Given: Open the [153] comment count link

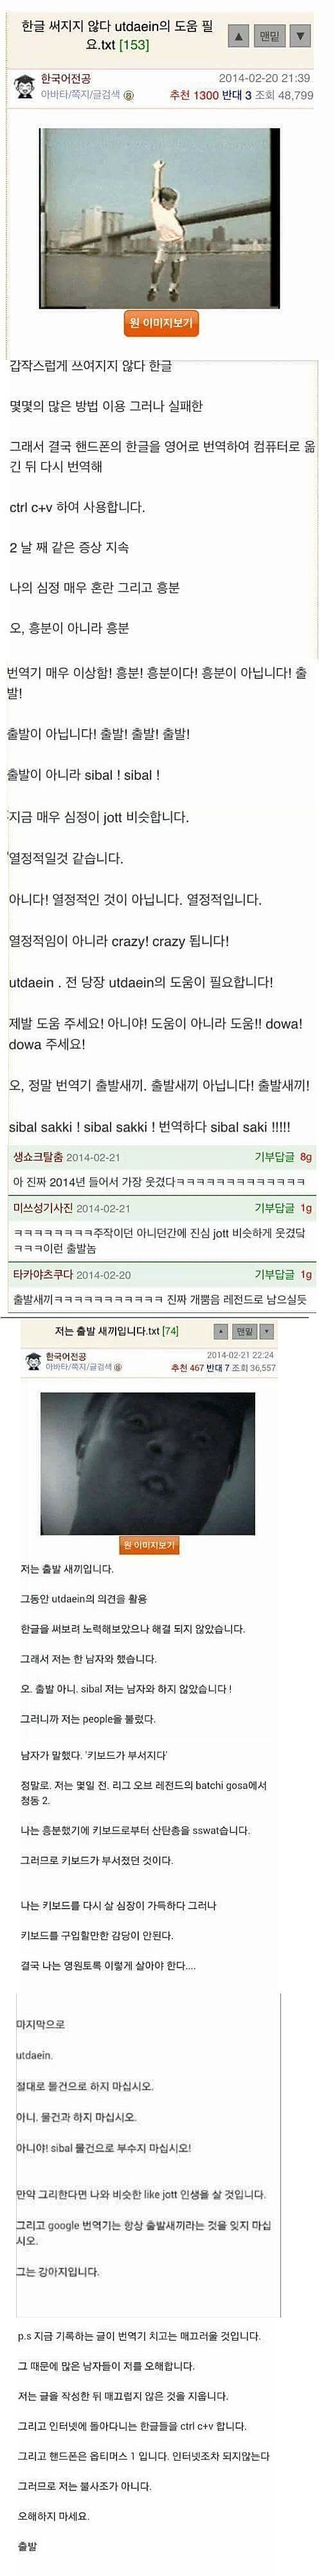Looking at the screenshot, I should (134, 45).
